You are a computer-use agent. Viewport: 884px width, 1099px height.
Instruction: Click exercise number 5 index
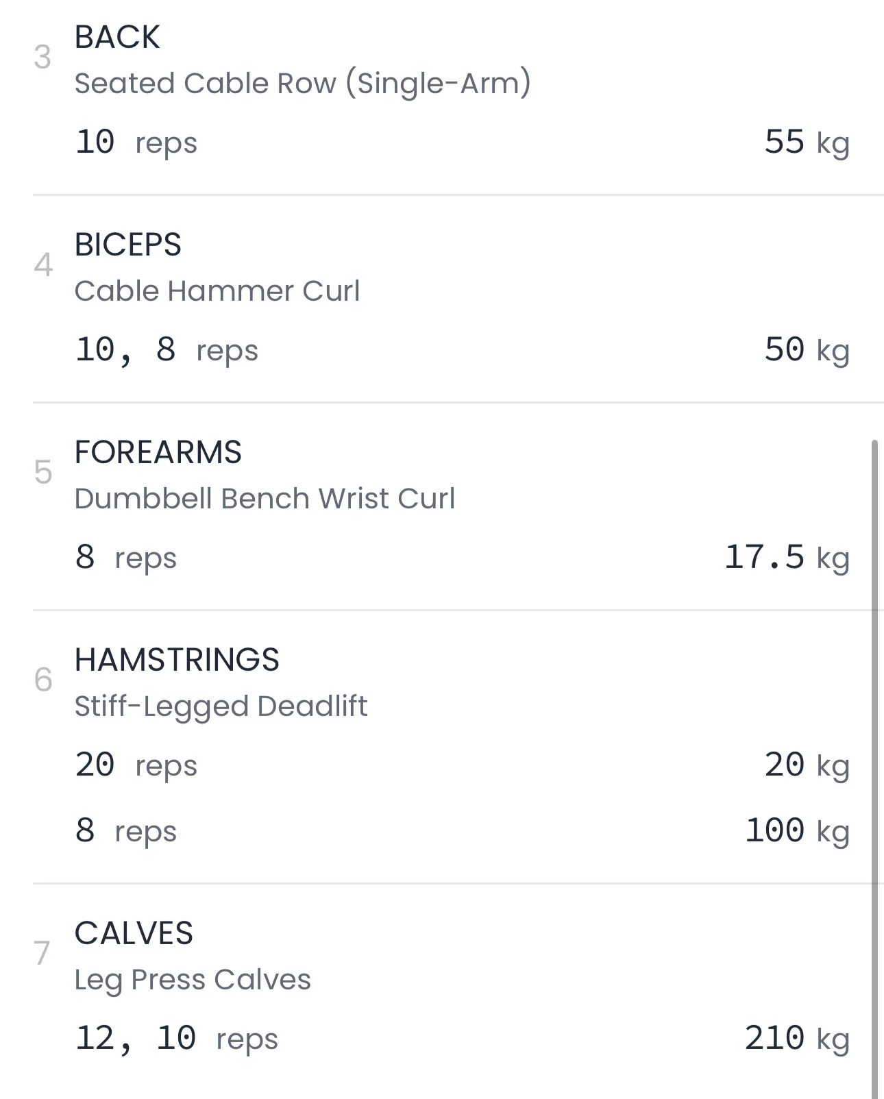(42, 473)
